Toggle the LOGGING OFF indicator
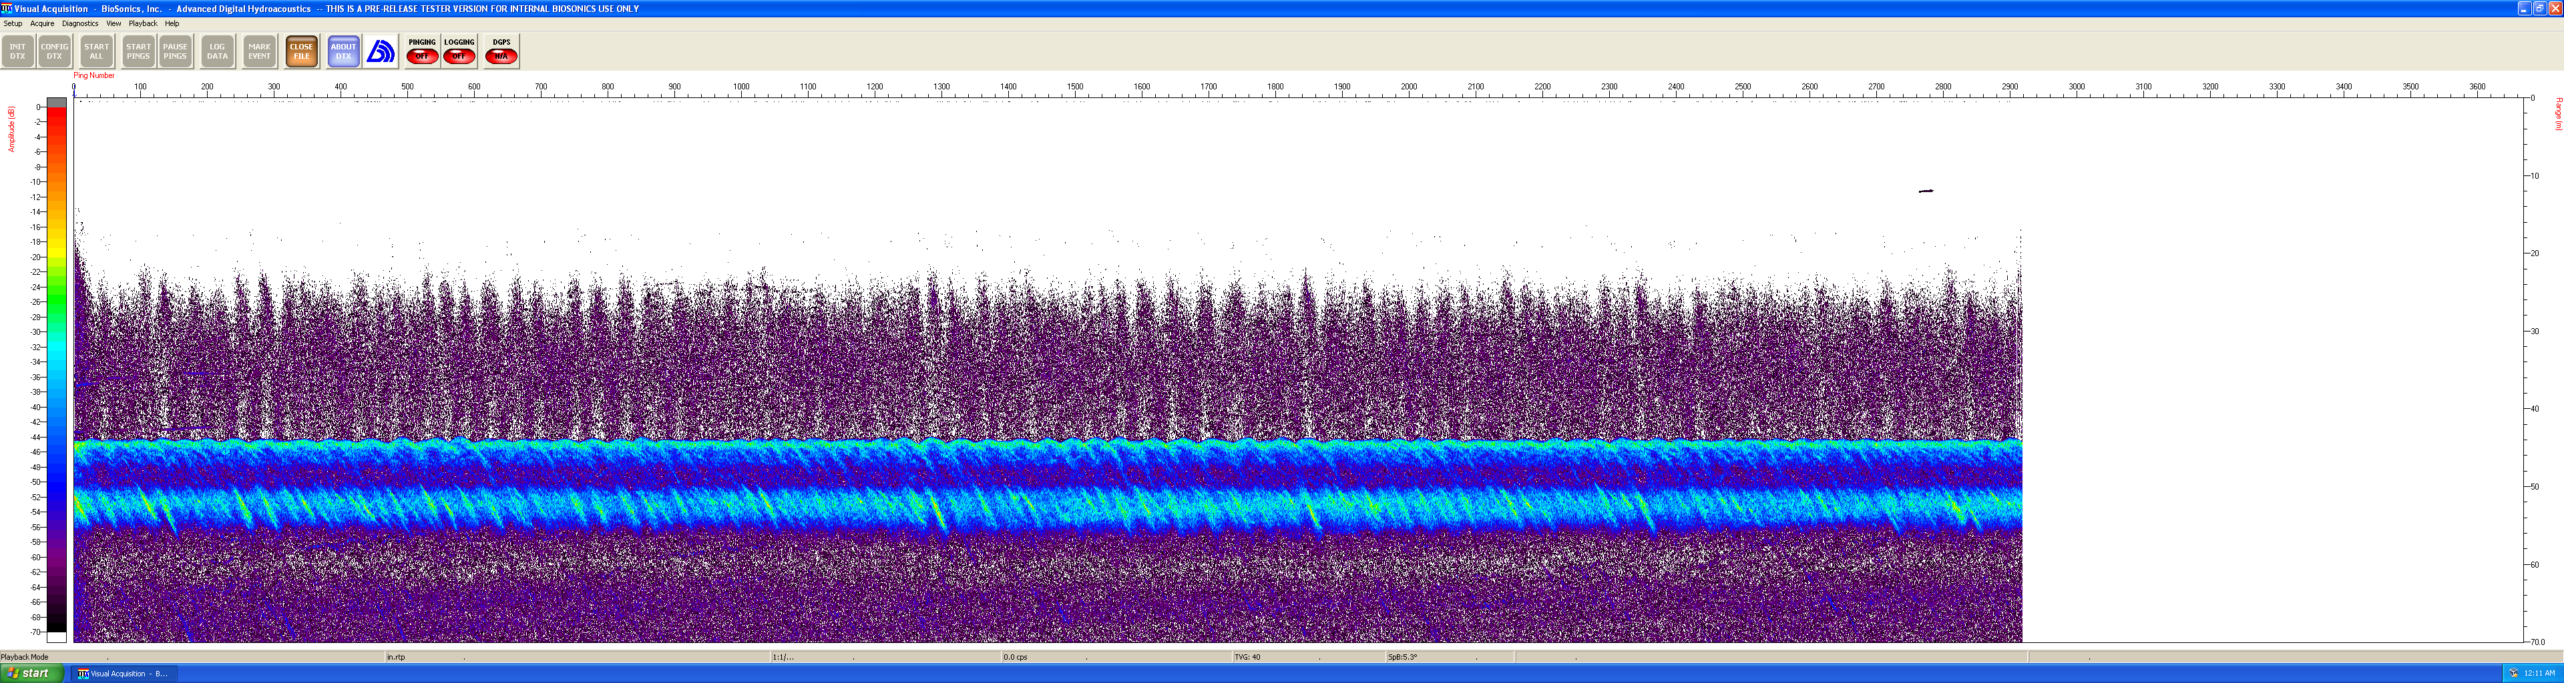This screenshot has height=683, width=2564. [x=459, y=52]
